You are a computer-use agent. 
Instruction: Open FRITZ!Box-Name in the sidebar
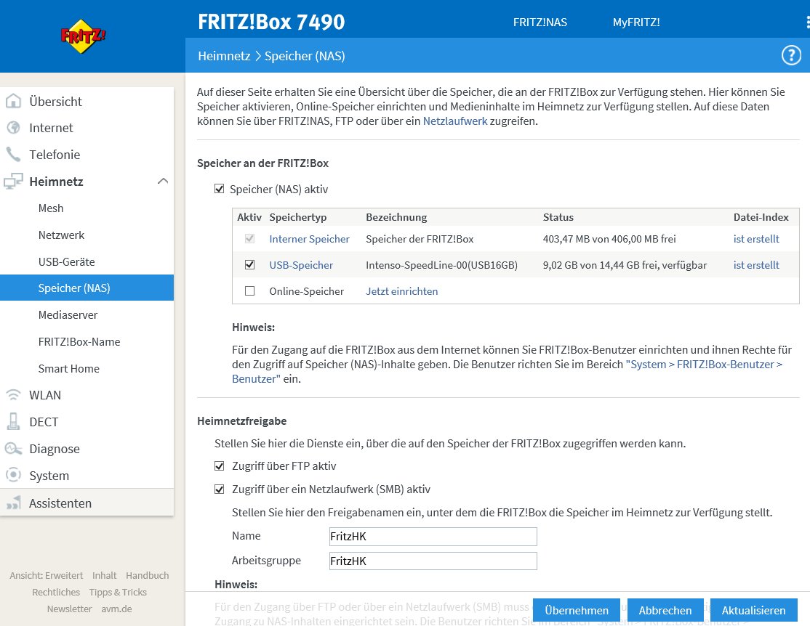tap(79, 341)
